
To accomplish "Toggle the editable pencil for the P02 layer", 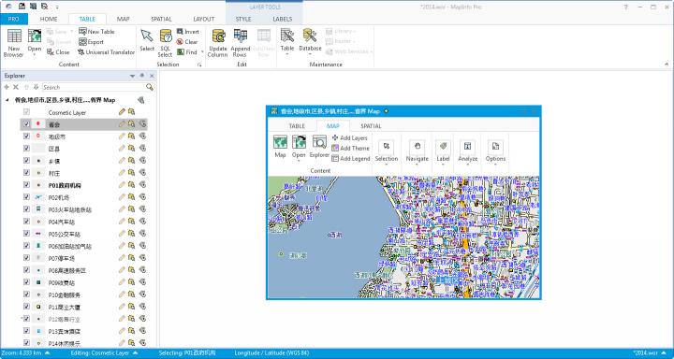I will (122, 196).
